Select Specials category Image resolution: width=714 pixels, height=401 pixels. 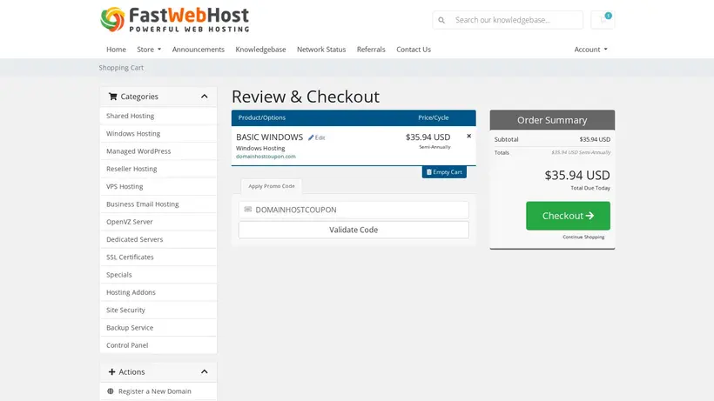point(158,275)
